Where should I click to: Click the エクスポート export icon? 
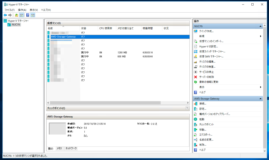tap(196, 135)
